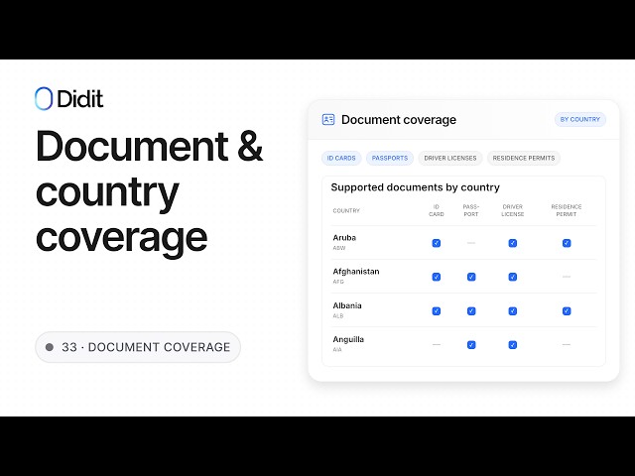This screenshot has width=635, height=476.
Task: Click the COUNTRY column header
Action: click(x=346, y=210)
